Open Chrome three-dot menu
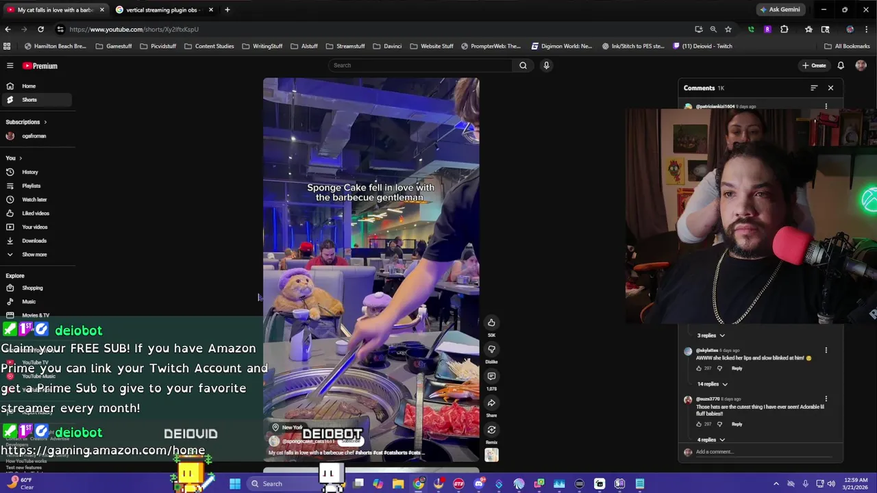The height and width of the screenshot is (493, 877). [x=867, y=29]
